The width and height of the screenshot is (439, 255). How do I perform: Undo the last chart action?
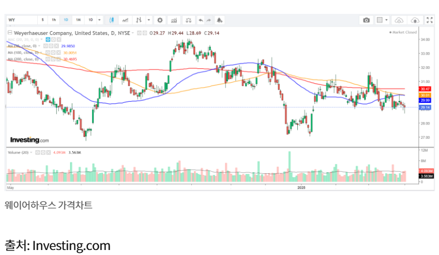click(201, 20)
